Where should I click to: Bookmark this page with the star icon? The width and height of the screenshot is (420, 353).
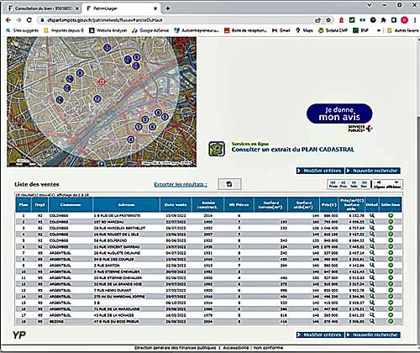328,20
